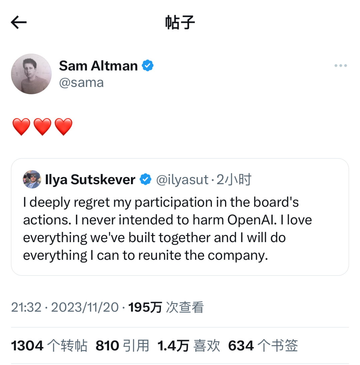The height and width of the screenshot is (365, 360).
Task: Open Sam Altman's profile picture
Action: pos(31,74)
